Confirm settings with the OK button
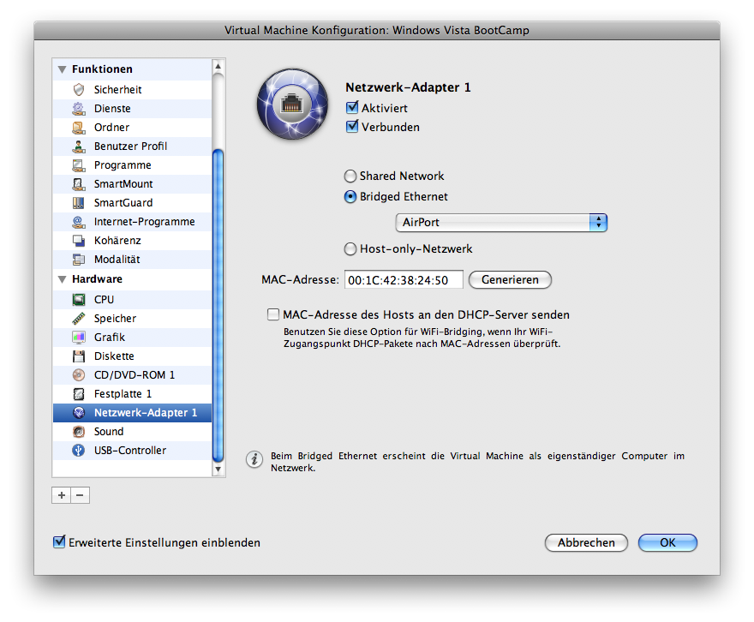754x622 pixels. point(667,542)
